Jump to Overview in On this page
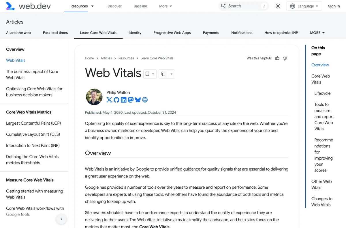Image resolution: width=346 pixels, height=228 pixels. coord(320,65)
